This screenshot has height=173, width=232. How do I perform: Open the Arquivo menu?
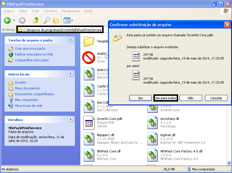pyautogui.click(x=9, y=11)
